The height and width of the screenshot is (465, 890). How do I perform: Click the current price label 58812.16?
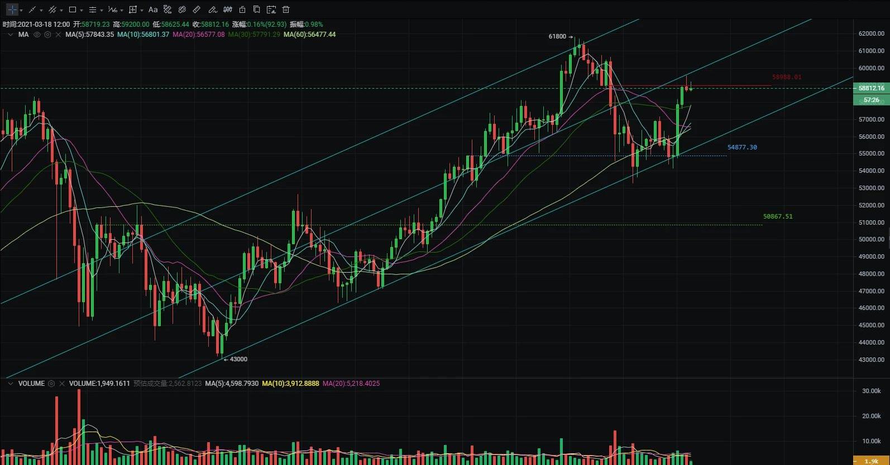pyautogui.click(x=871, y=88)
